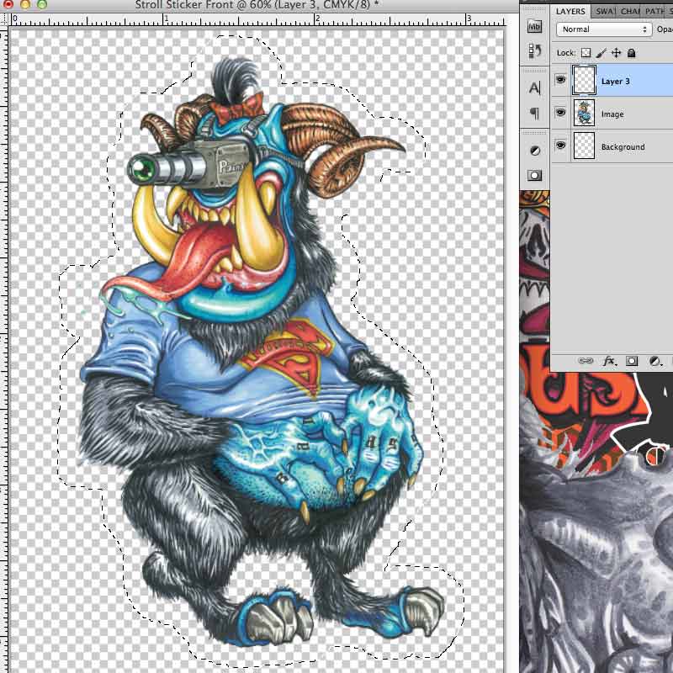Switch to the Paths tab
The image size is (673, 673).
654,12
